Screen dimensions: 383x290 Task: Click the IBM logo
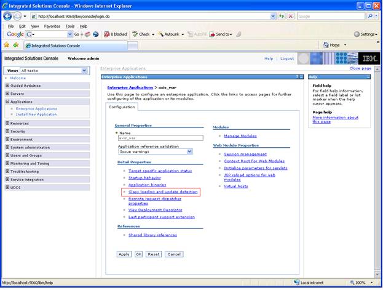click(x=369, y=58)
